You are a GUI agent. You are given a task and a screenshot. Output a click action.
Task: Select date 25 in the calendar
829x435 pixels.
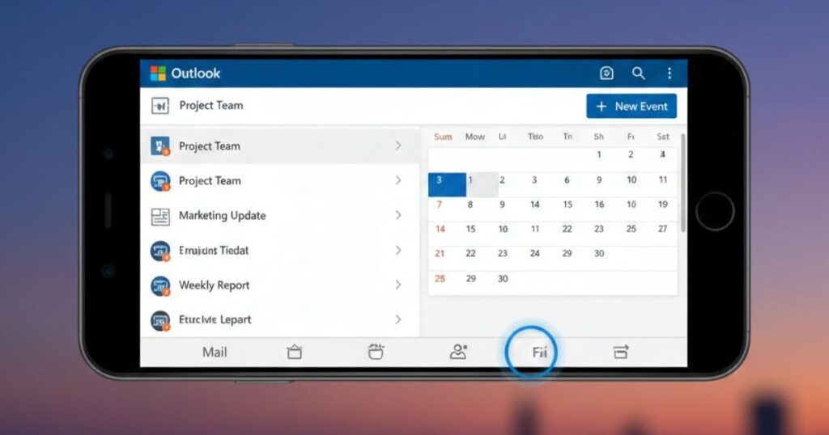point(631,229)
